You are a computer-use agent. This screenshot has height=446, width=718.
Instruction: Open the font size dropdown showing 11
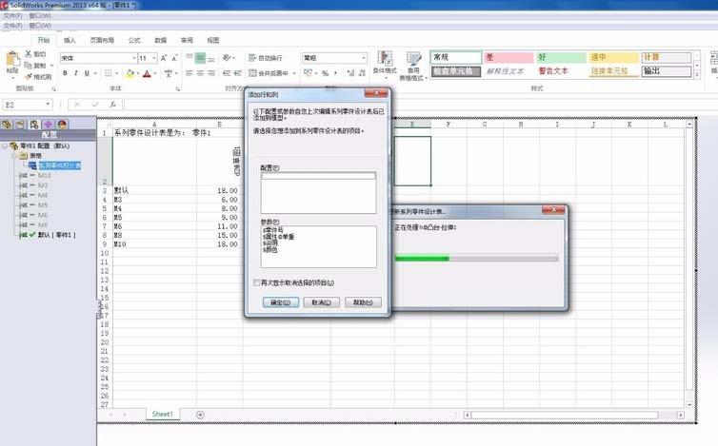pyautogui.click(x=154, y=58)
